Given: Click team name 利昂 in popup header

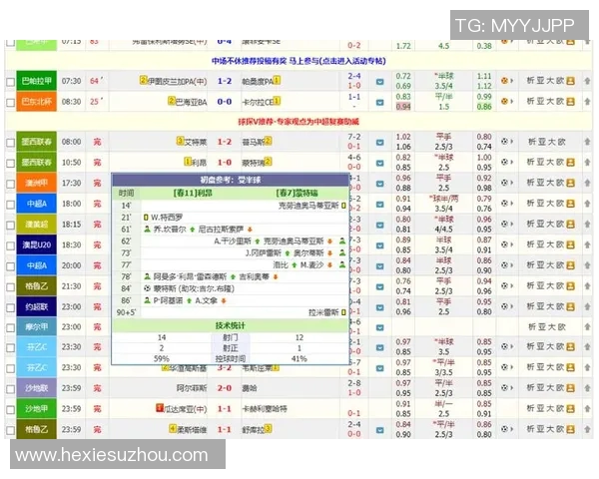Looking at the screenshot, I should point(193,194).
